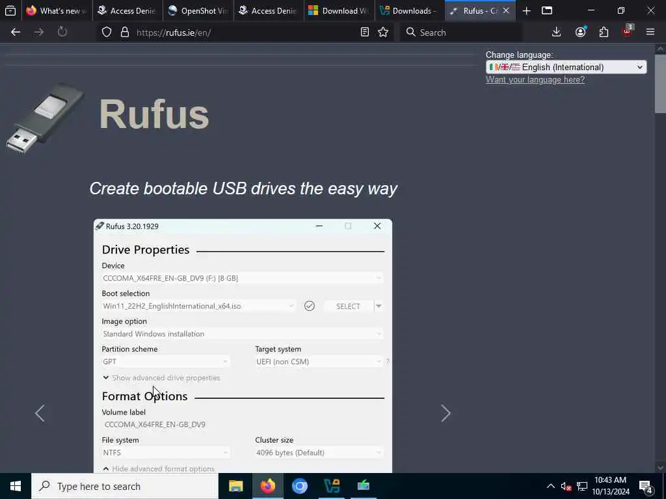Reload the Rufus page
The height and width of the screenshot is (499, 666).
point(62,32)
